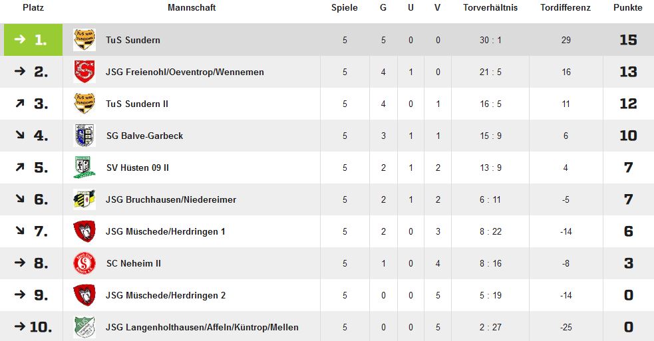Viewport: 654px width, 341px height.
Task: Select JSG Müschede/Herdringen 1 team name
Action: click(x=166, y=231)
